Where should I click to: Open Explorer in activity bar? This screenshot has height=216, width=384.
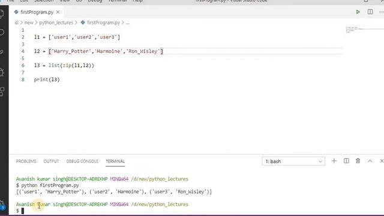[2, 14]
